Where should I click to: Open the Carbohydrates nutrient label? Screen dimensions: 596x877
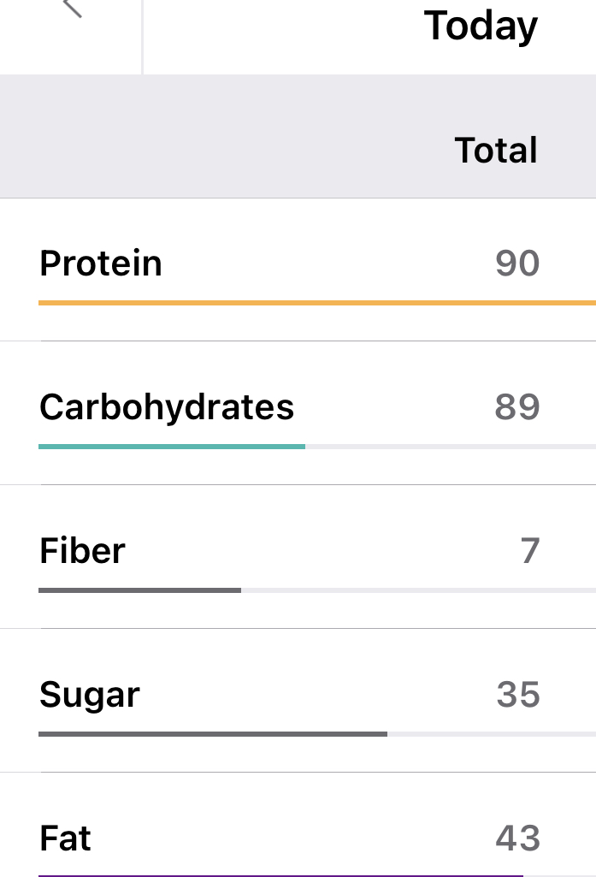click(x=167, y=406)
